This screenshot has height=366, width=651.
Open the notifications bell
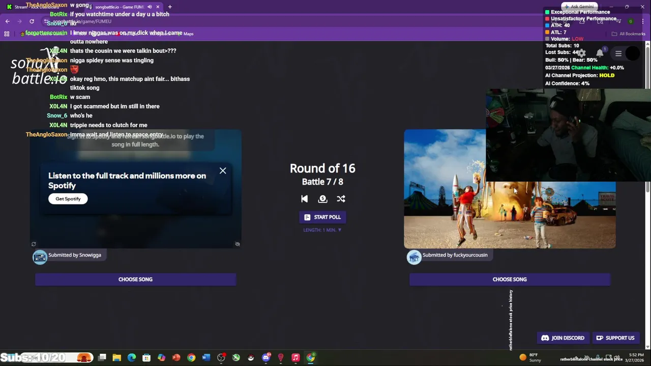pyautogui.click(x=600, y=53)
